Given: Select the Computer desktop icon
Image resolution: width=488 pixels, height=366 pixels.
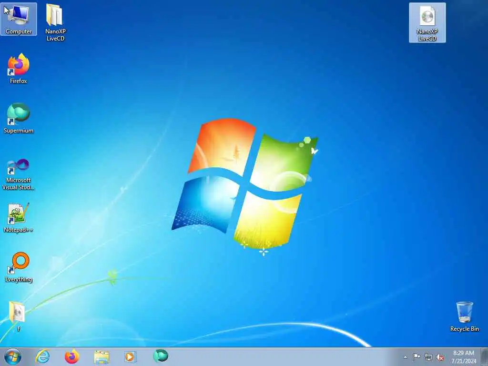Looking at the screenshot, I should pos(19,19).
